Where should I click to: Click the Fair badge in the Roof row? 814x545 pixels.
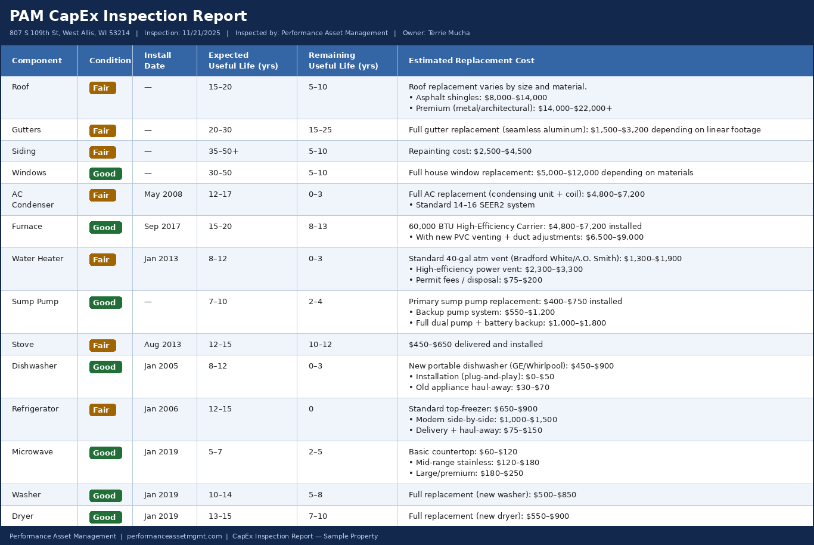(x=102, y=88)
